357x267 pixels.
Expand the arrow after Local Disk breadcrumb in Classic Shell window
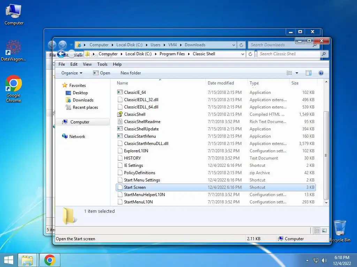156,54
